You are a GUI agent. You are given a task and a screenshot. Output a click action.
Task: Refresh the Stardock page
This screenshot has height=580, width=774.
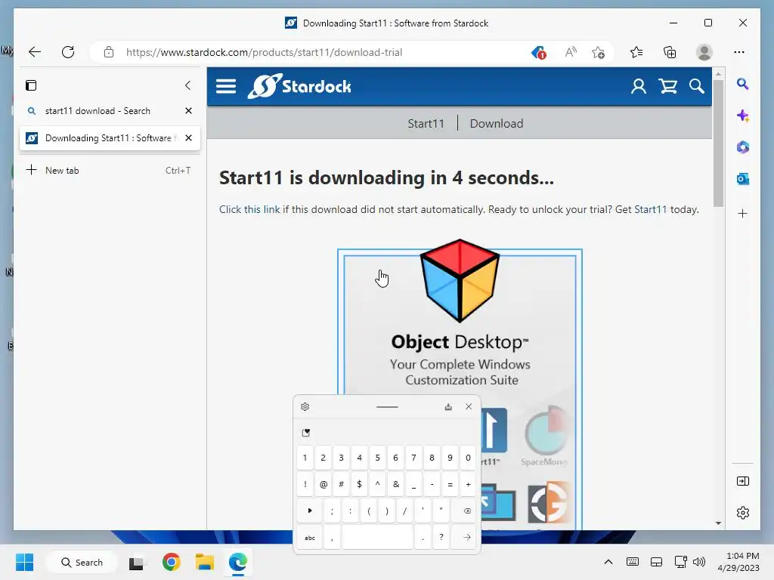pos(68,52)
